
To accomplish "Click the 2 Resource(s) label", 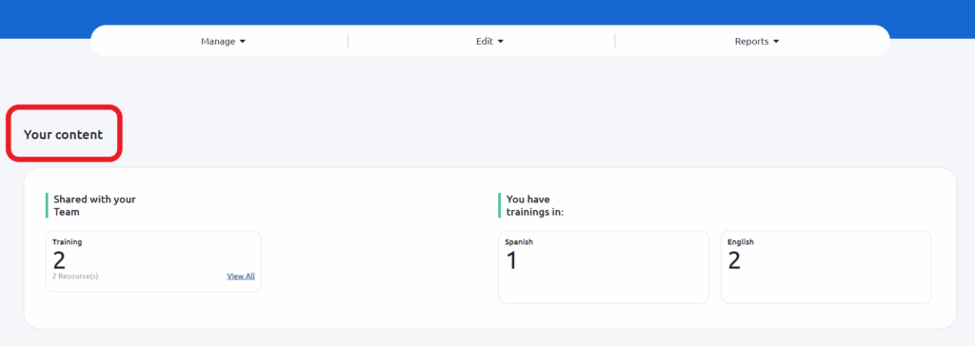I will pos(75,276).
